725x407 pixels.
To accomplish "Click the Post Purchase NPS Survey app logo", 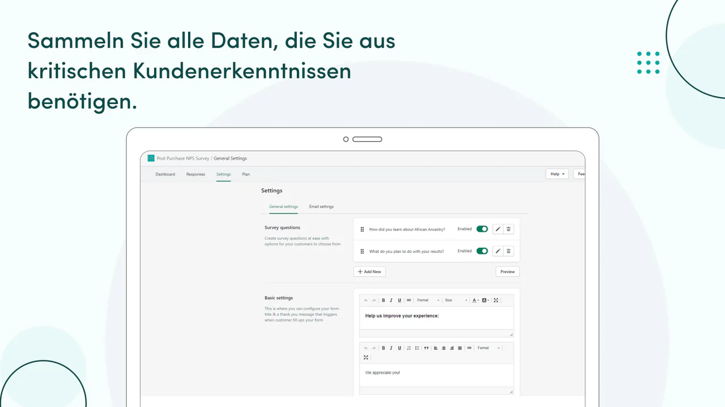I will point(151,158).
